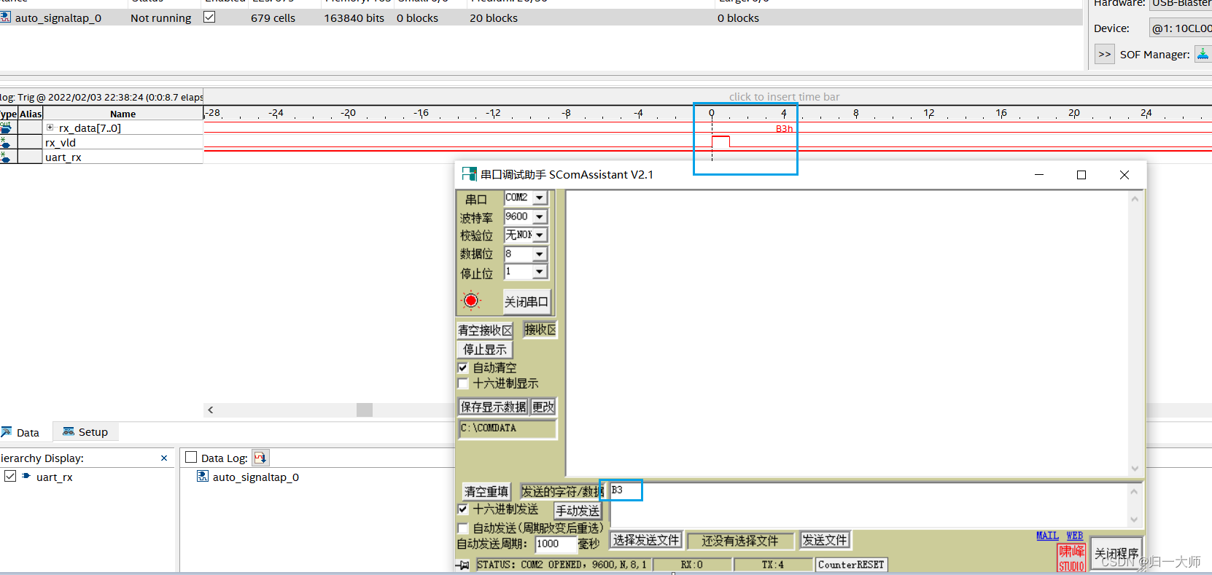Toggle the Data Log checkbox
The width and height of the screenshot is (1212, 575).
pyautogui.click(x=192, y=458)
